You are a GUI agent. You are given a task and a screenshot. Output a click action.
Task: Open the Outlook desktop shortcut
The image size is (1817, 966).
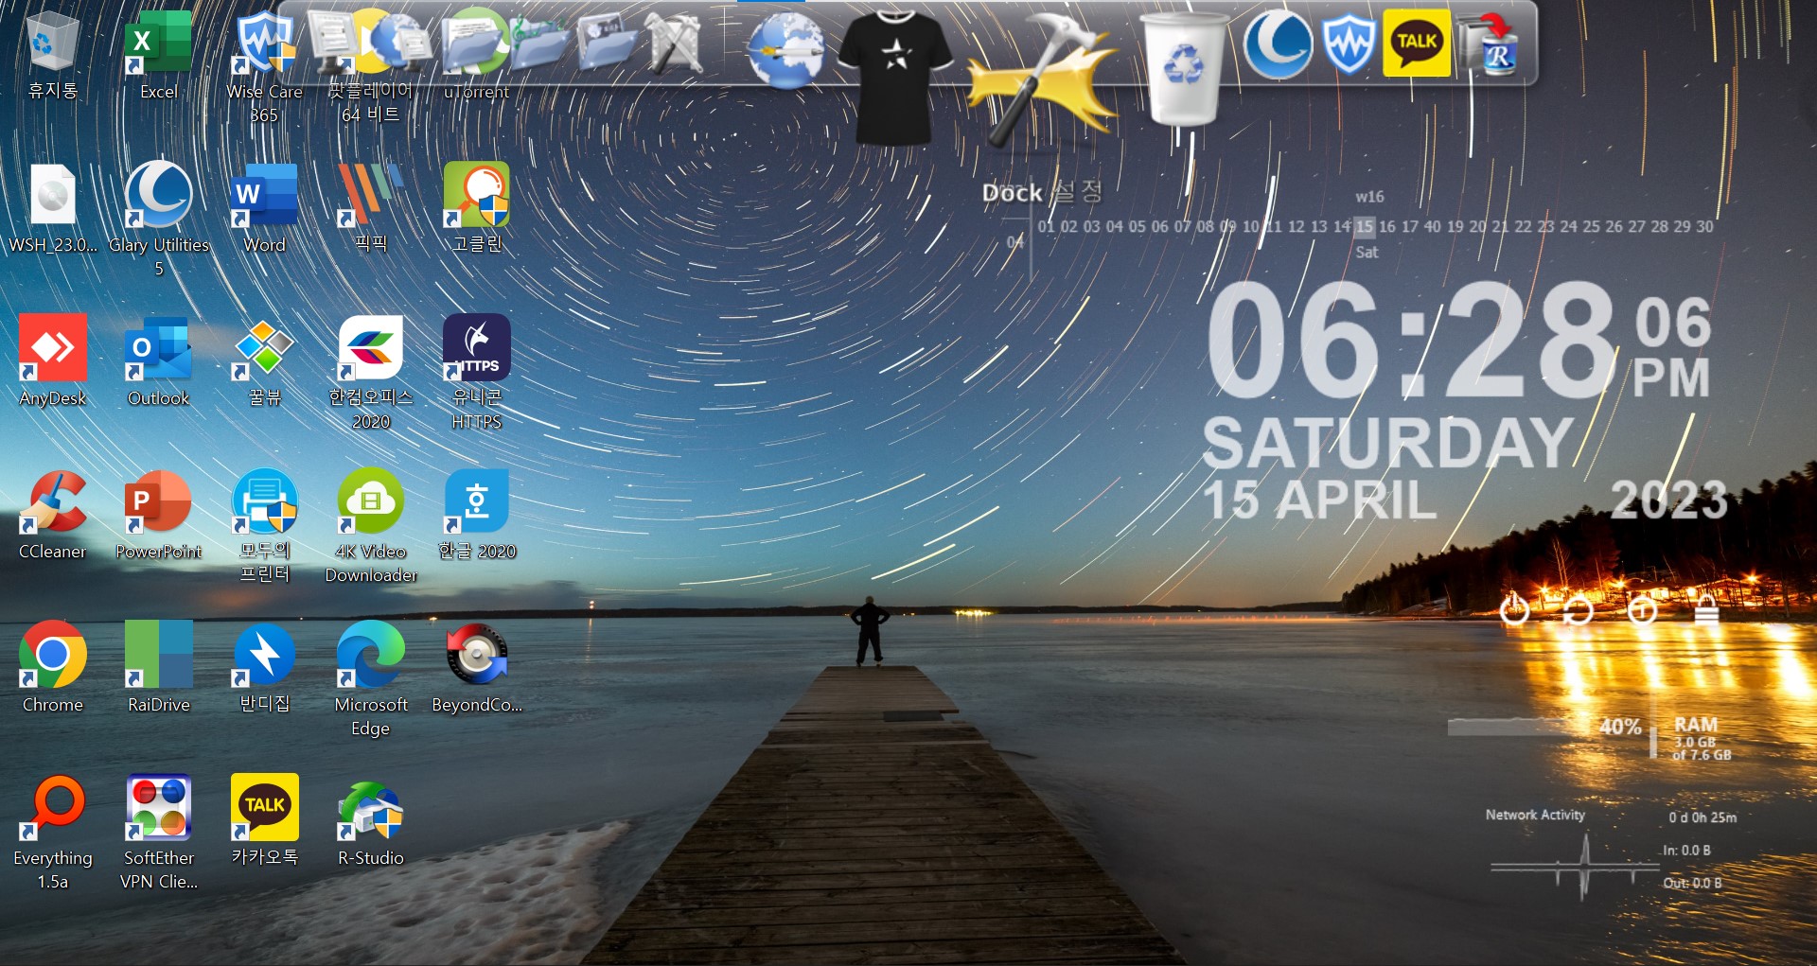(x=158, y=361)
